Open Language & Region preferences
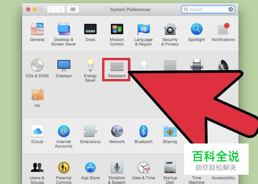Screen dimensions: 258x184 143,35
